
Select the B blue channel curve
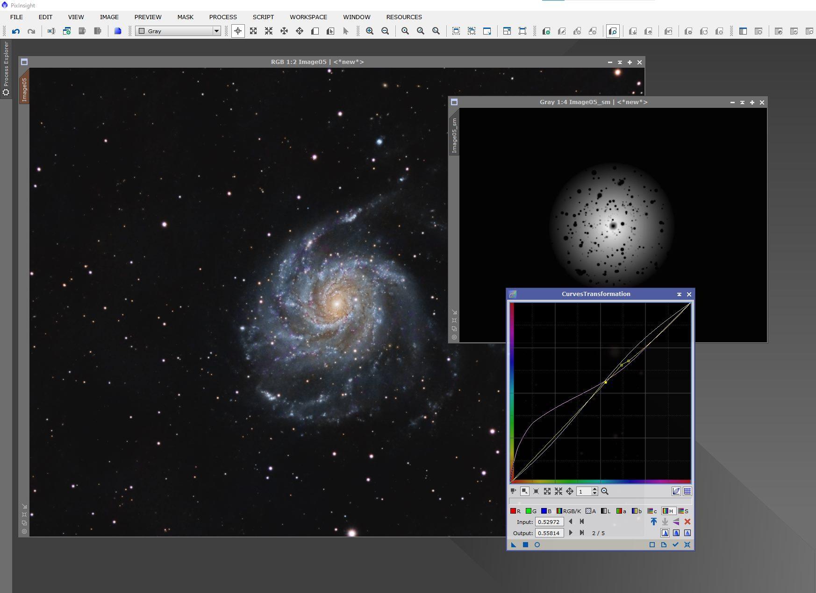pyautogui.click(x=546, y=511)
